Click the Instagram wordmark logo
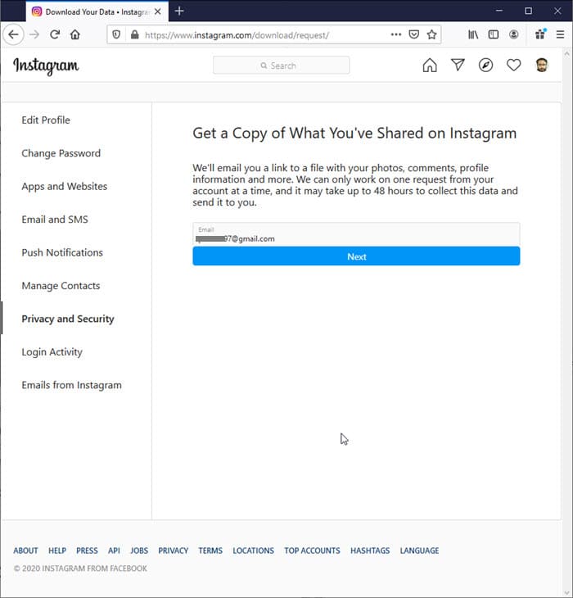Viewport: 573px width, 598px height. 46,66
